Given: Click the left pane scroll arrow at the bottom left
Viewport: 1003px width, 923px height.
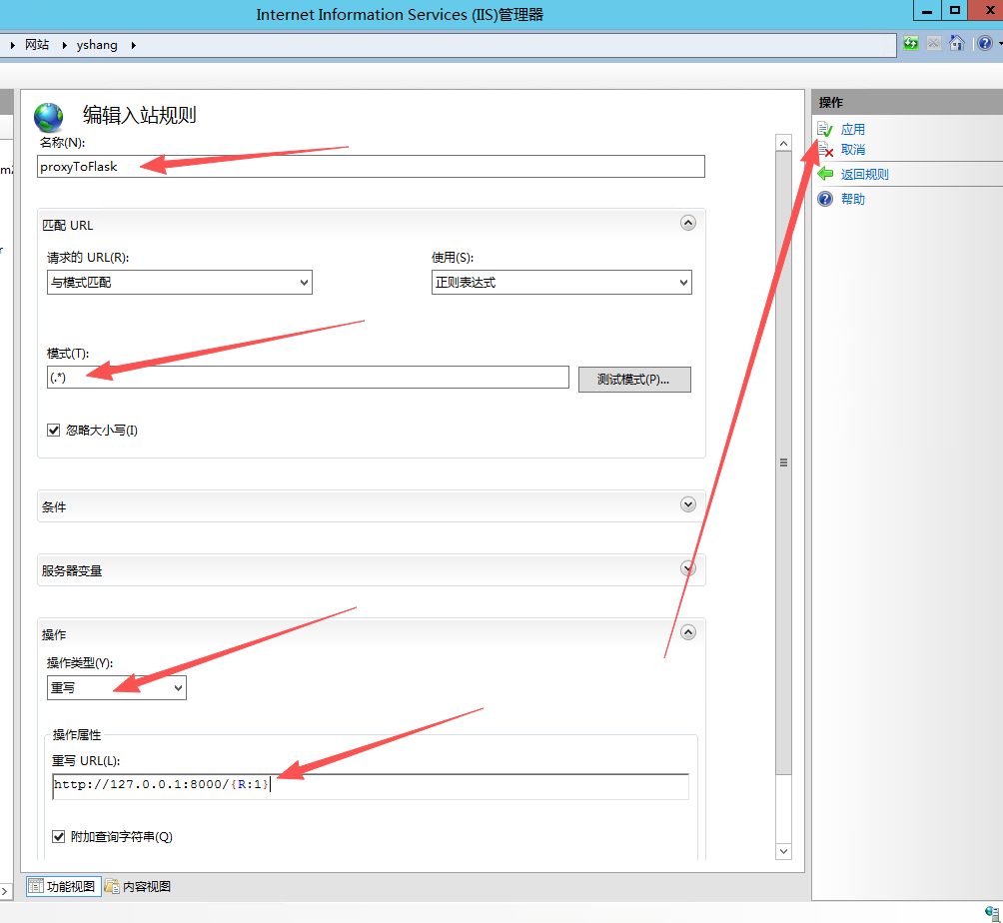Looking at the screenshot, I should pyautogui.click(x=4, y=890).
